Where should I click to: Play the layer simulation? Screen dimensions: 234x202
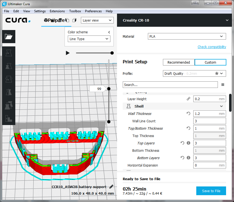[x=68, y=53]
